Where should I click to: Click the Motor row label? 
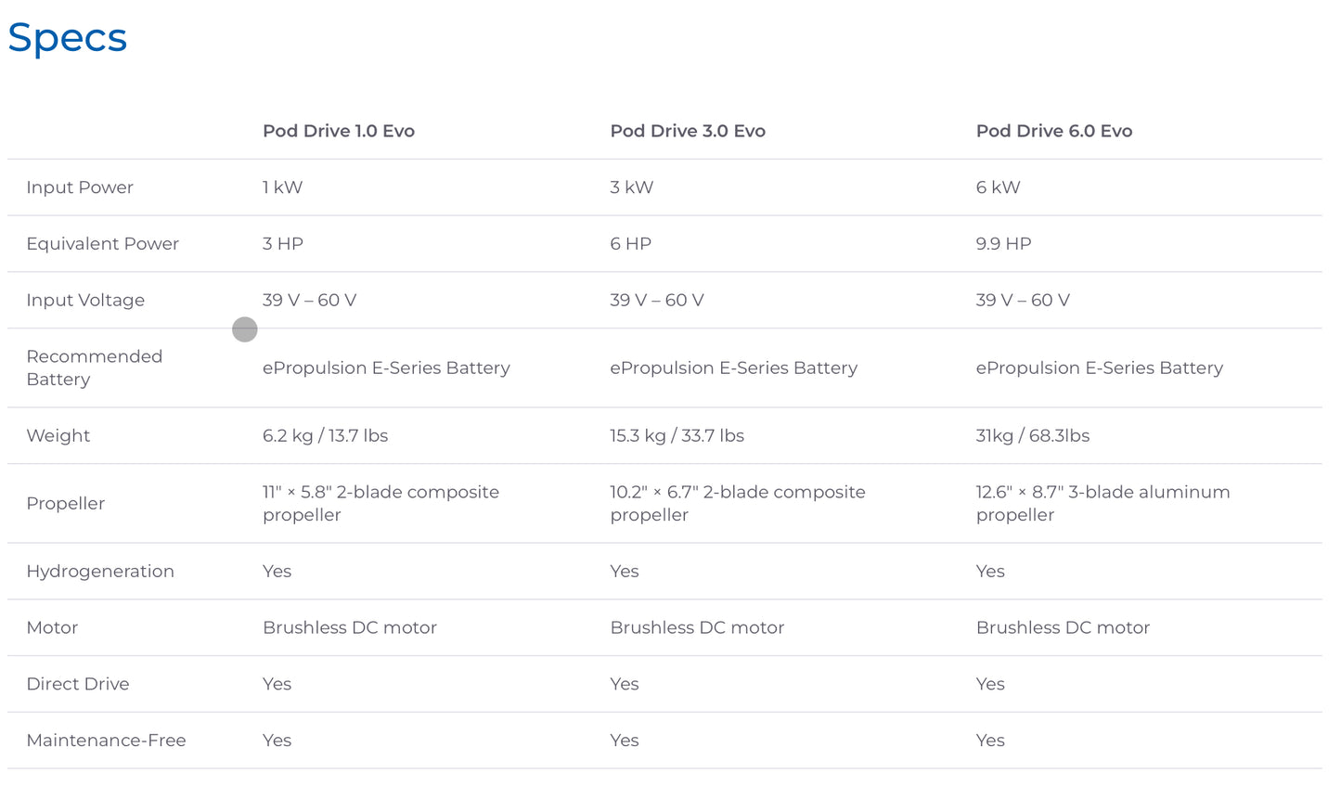pos(52,628)
